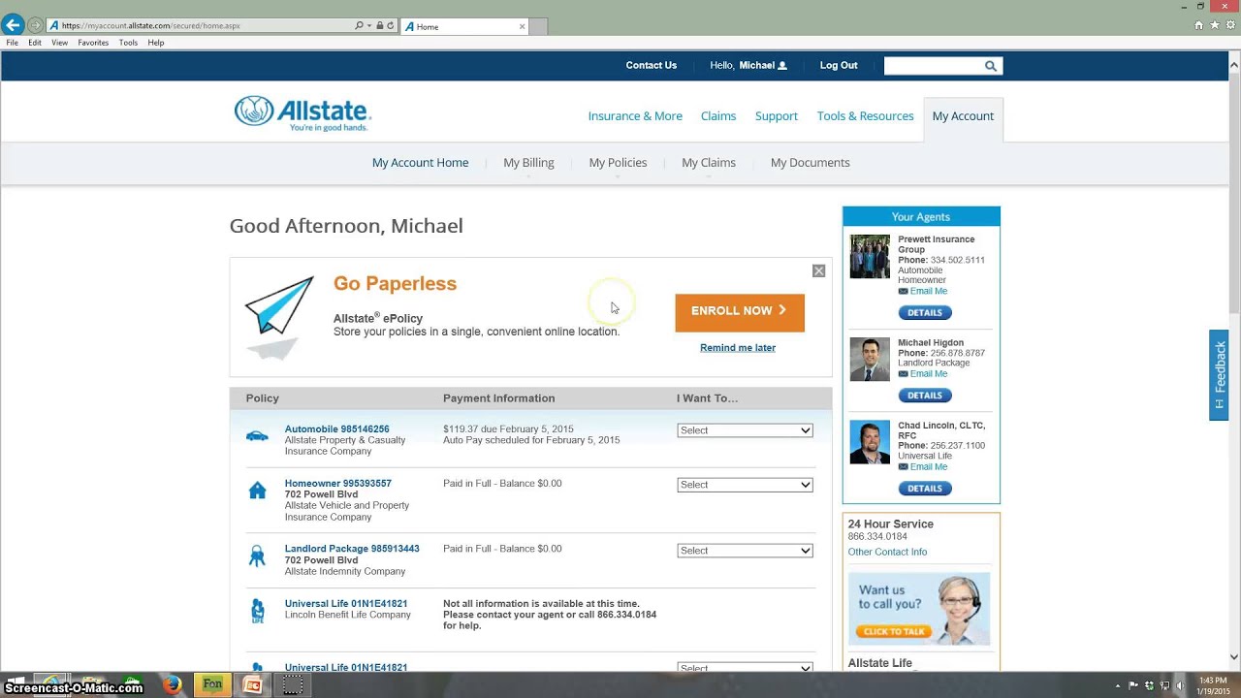Screen dimensions: 1241x698
Task: Click the ENROLL NOW button
Action: (x=740, y=312)
